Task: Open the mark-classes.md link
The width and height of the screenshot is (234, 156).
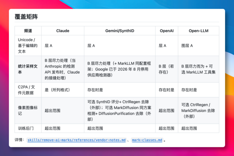Action: click(147, 140)
